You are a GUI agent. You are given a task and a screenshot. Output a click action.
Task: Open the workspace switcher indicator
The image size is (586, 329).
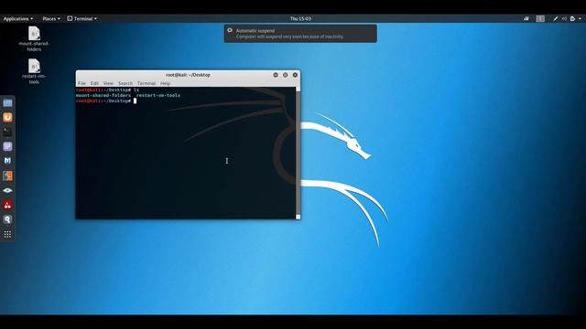click(x=540, y=18)
